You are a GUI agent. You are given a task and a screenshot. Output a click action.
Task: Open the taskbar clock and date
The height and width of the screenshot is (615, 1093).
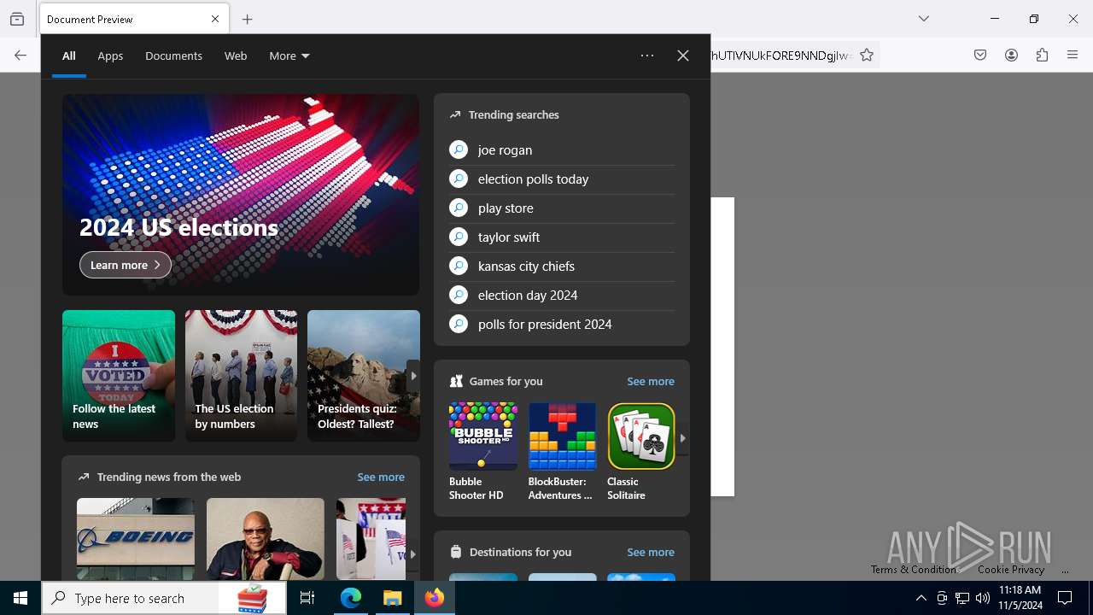point(1020,598)
